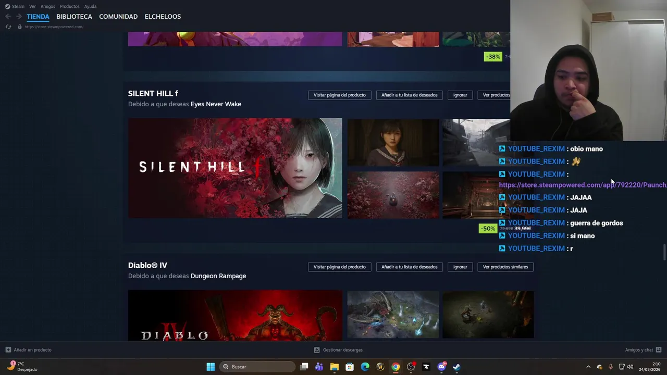The height and width of the screenshot is (375, 667).
Task: Visit the SILENT HILL f product page
Action: tap(340, 95)
